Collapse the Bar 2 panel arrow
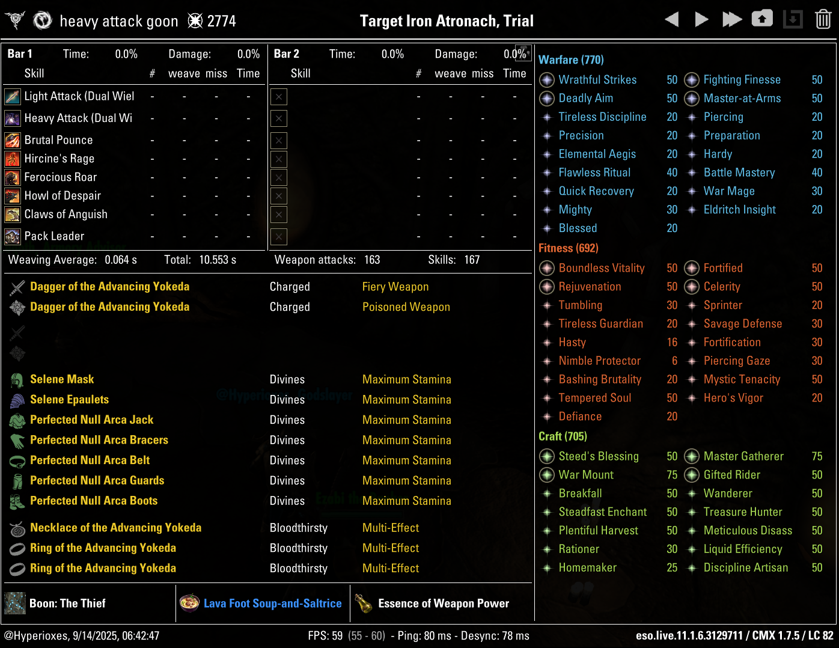 pos(525,53)
